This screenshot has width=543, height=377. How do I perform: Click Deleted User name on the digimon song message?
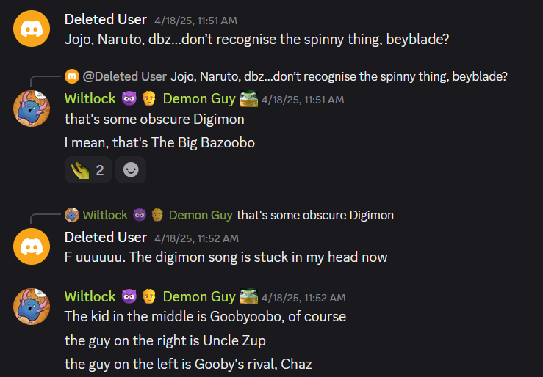[105, 238]
